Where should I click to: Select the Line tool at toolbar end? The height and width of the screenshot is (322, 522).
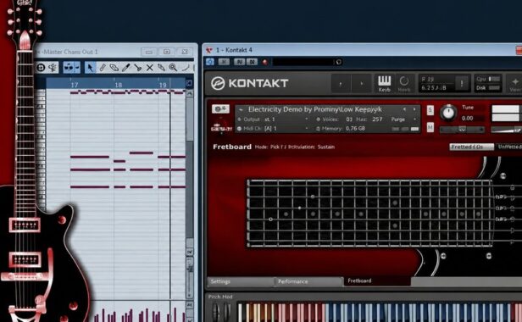point(186,68)
